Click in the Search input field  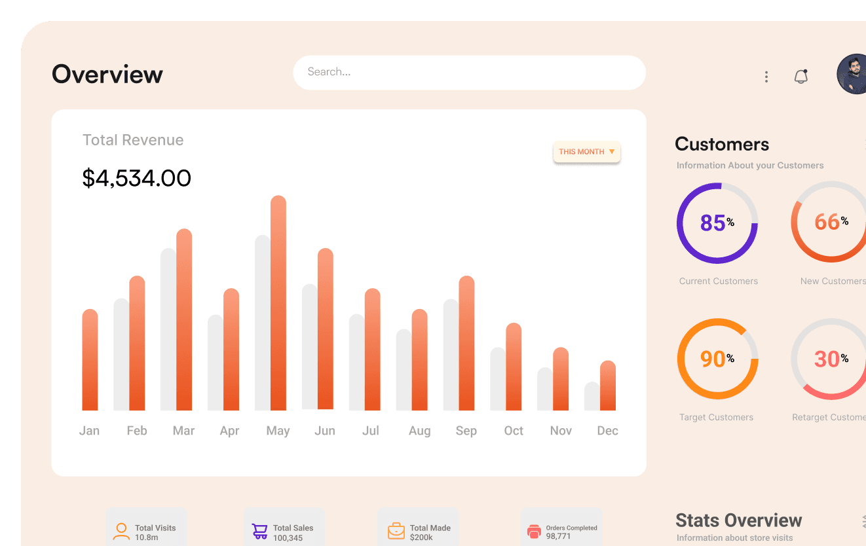coord(468,72)
